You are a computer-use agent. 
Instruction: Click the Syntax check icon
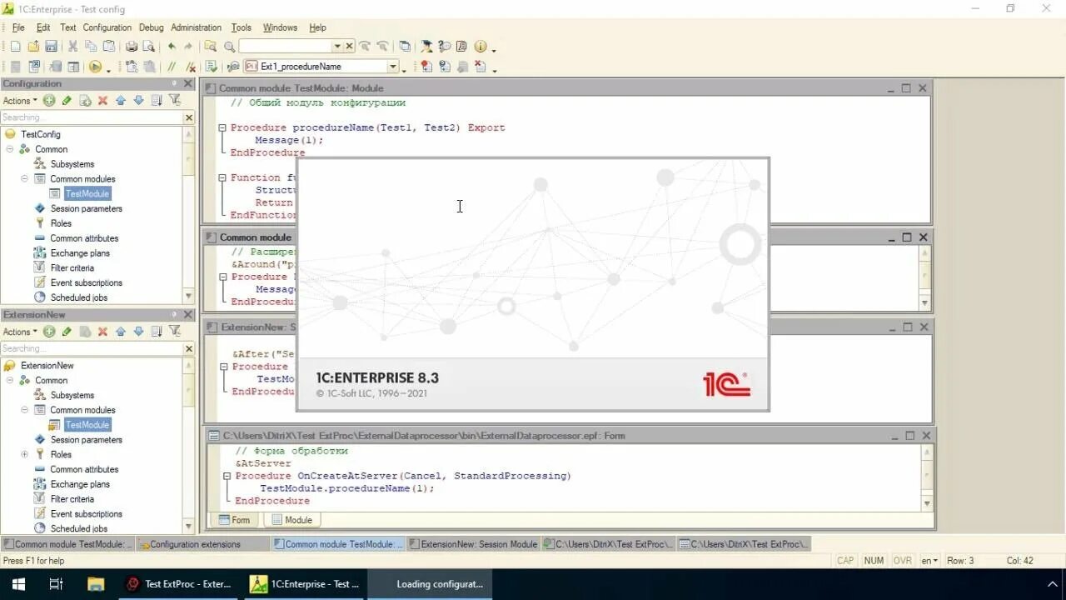[x=211, y=67]
